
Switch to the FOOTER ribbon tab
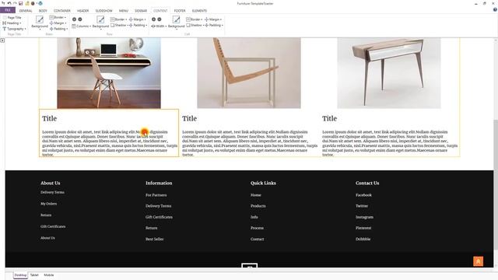point(180,11)
